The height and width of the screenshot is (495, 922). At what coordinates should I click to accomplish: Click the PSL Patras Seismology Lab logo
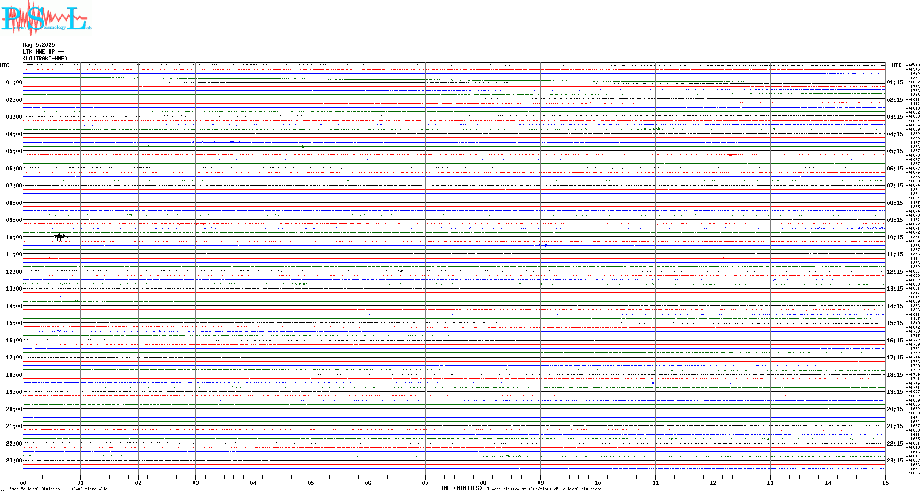pyautogui.click(x=45, y=18)
